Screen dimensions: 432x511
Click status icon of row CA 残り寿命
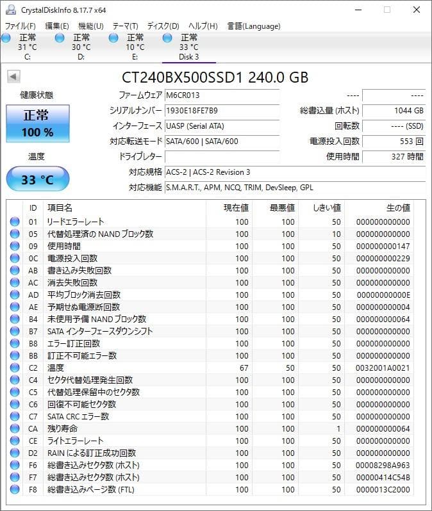[x=15, y=428]
